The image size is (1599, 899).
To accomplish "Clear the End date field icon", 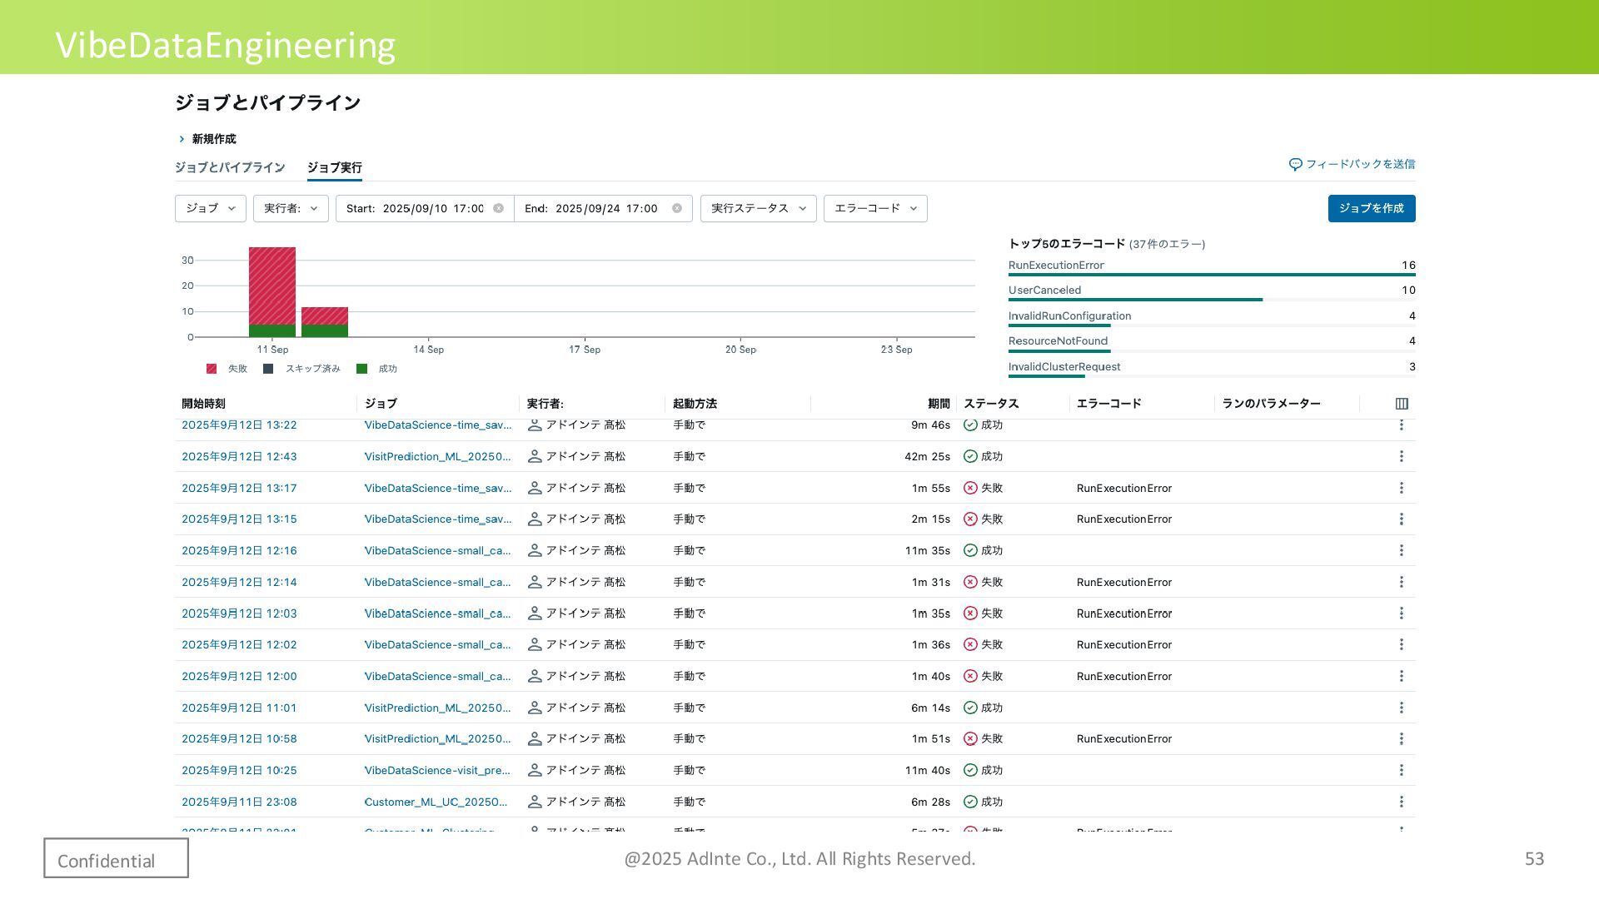I will (677, 208).
